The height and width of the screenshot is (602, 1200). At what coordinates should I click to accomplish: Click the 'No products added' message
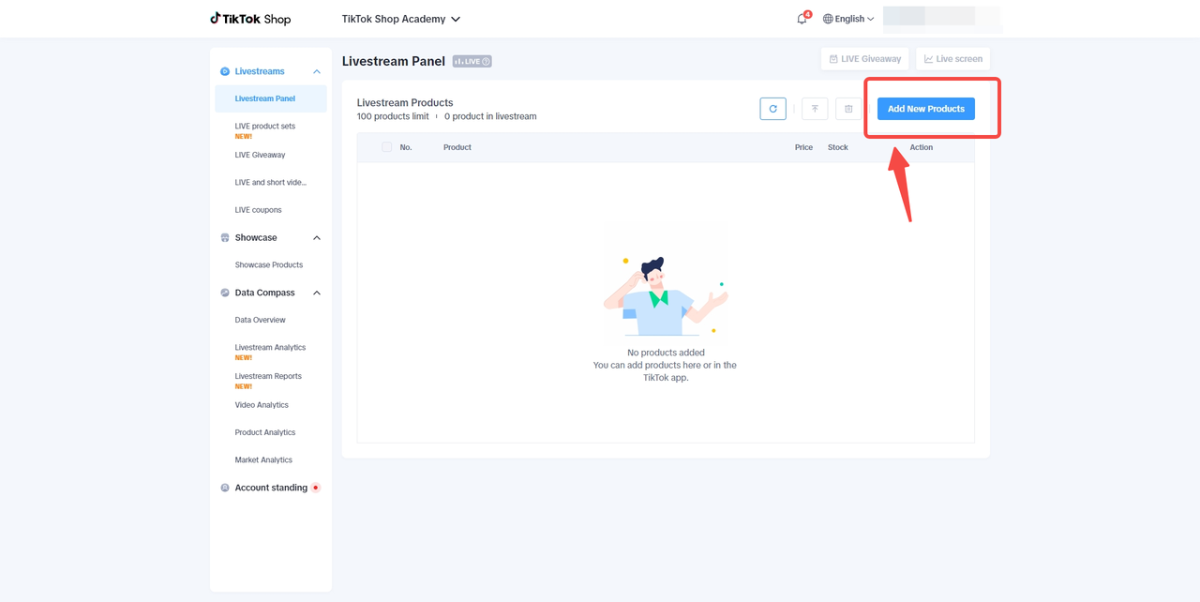tap(666, 353)
